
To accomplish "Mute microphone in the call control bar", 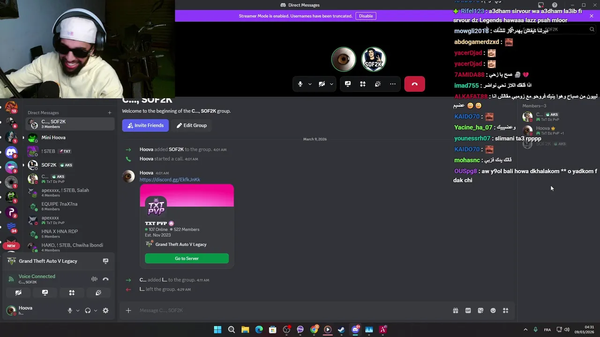I will (300, 84).
